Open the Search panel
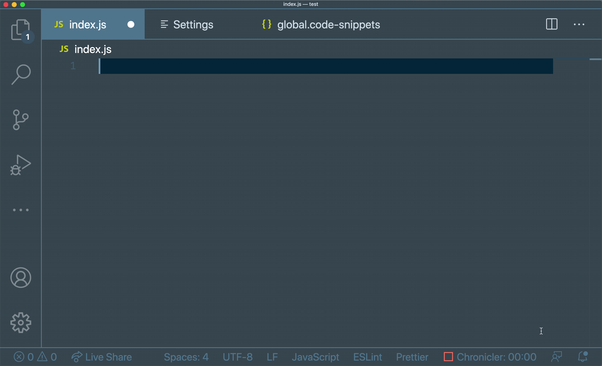This screenshot has height=366, width=602. coord(21,74)
